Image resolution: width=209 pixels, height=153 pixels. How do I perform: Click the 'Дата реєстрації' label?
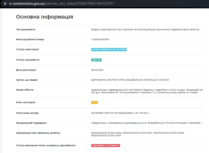[x=26, y=70]
